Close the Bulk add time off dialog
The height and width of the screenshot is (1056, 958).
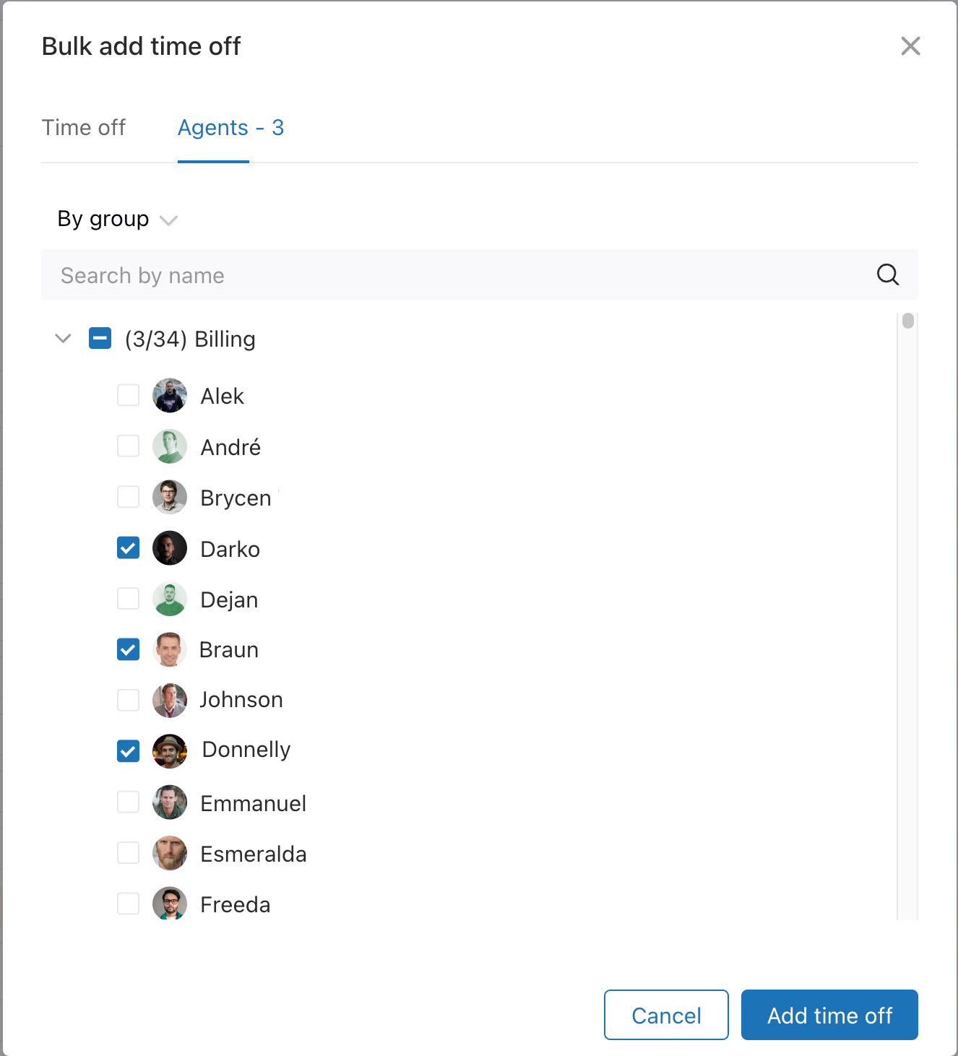click(910, 46)
